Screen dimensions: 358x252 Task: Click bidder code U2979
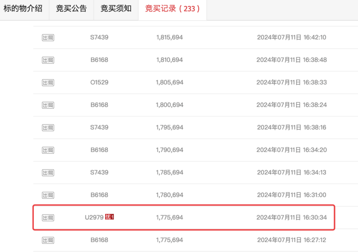94,217
